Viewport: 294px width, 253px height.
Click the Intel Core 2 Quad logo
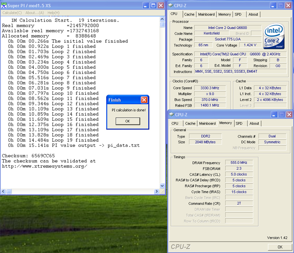coord(274,37)
